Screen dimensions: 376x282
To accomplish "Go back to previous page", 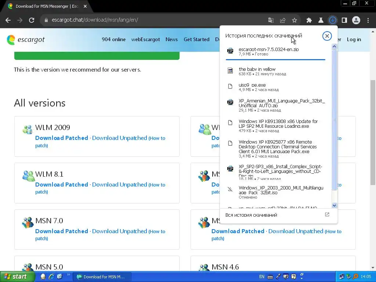I will click(8, 20).
